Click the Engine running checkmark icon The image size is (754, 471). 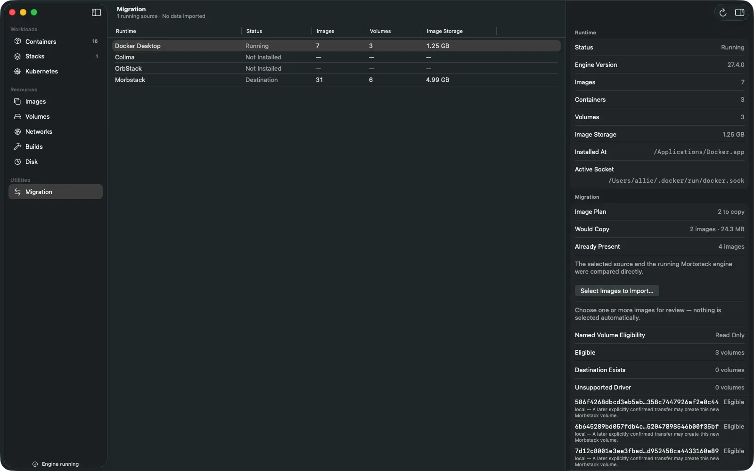[x=35, y=464]
